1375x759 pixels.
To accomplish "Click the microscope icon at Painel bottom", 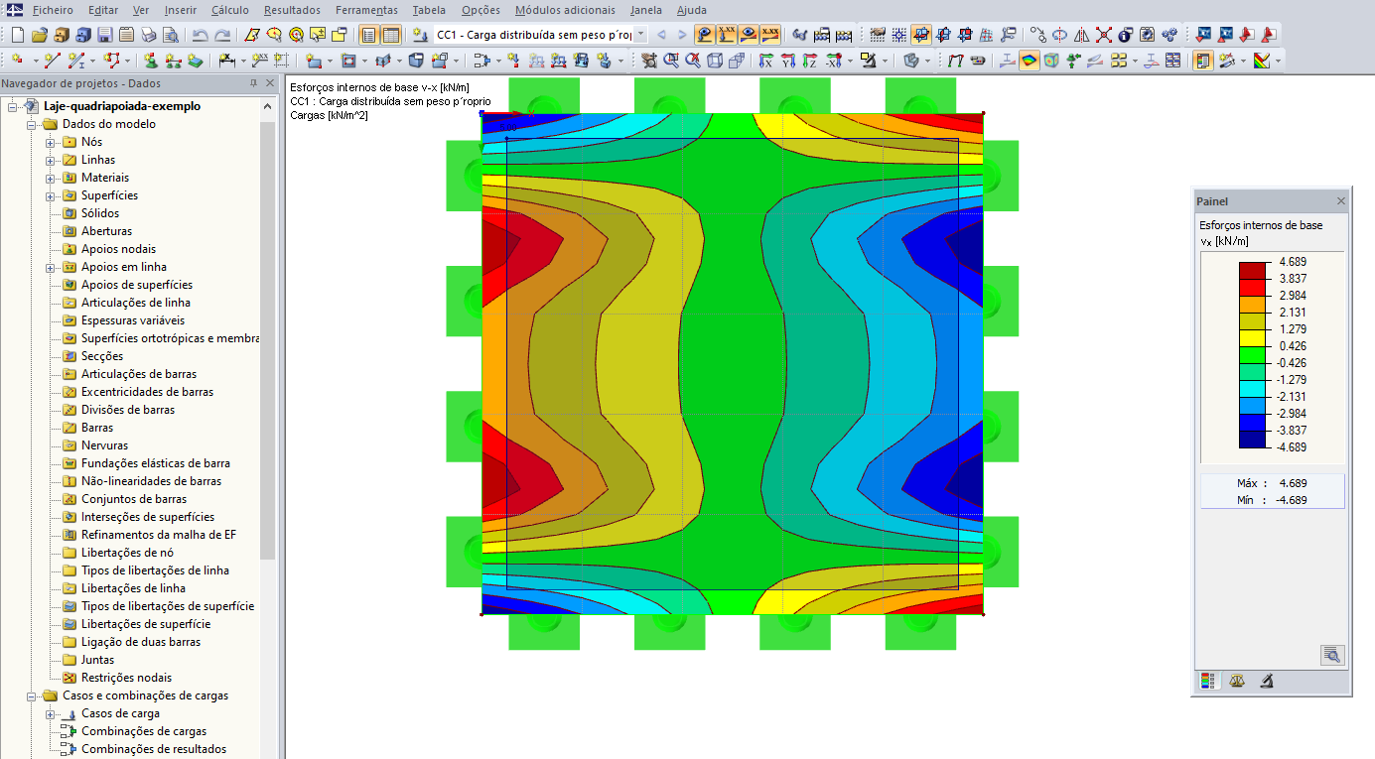I will (1266, 682).
